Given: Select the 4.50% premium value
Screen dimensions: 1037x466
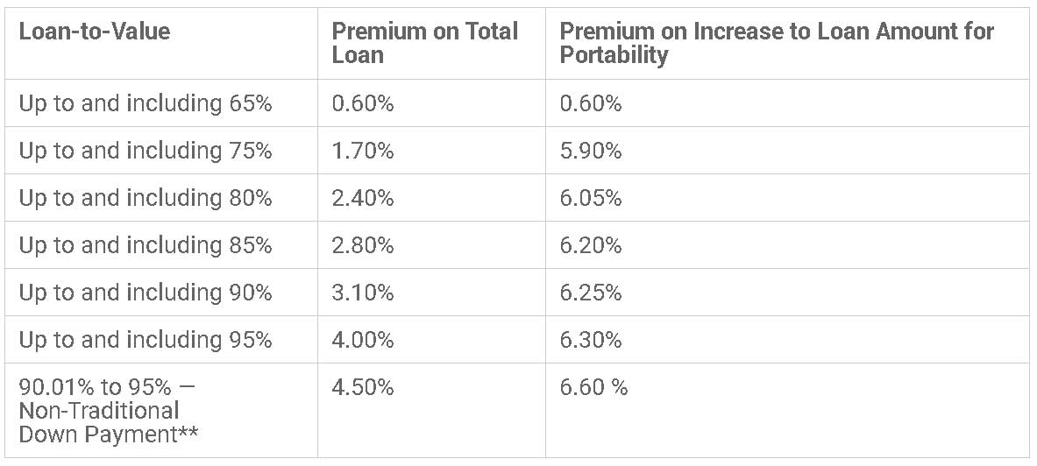Looking at the screenshot, I should (x=363, y=387).
